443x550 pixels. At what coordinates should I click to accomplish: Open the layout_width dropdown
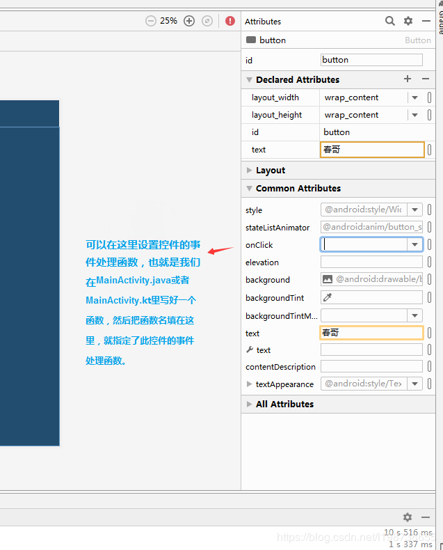coord(415,97)
